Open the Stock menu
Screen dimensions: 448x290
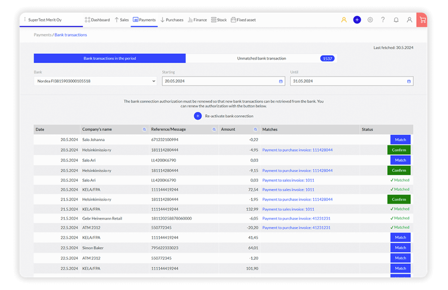click(x=219, y=20)
